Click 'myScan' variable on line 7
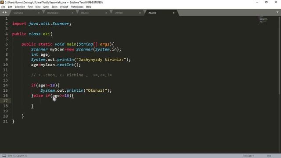281x158 pixels. 57,50
